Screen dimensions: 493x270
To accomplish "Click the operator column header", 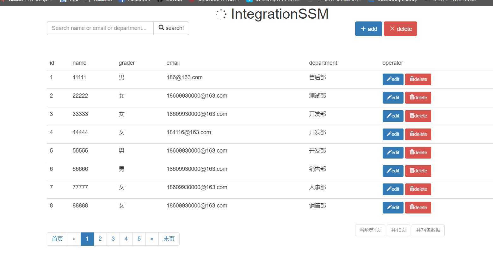I will coord(393,63).
